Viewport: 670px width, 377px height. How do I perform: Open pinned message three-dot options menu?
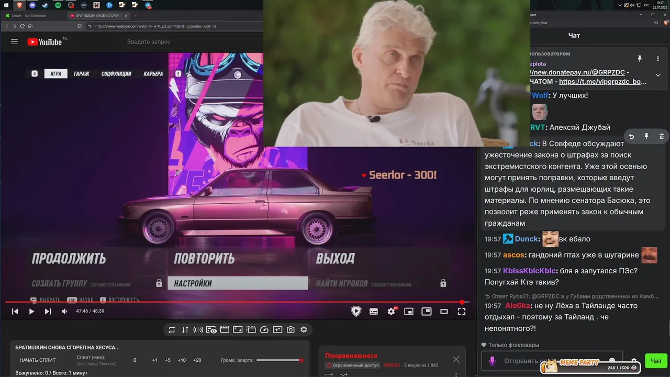(658, 59)
